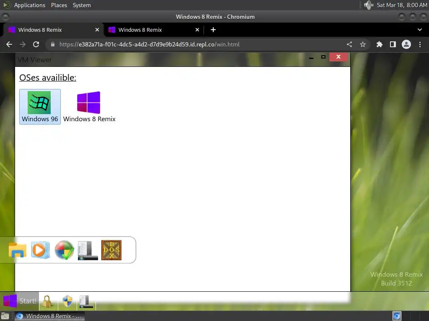The image size is (429, 321).
Task: Open the Applications menu
Action: coord(30,5)
